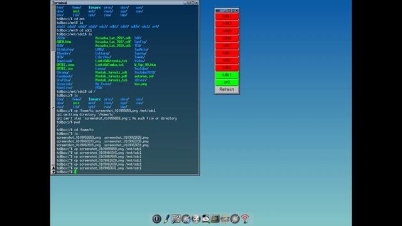
Task: Launch the Editor pen icon in the dock
Action: point(166,219)
